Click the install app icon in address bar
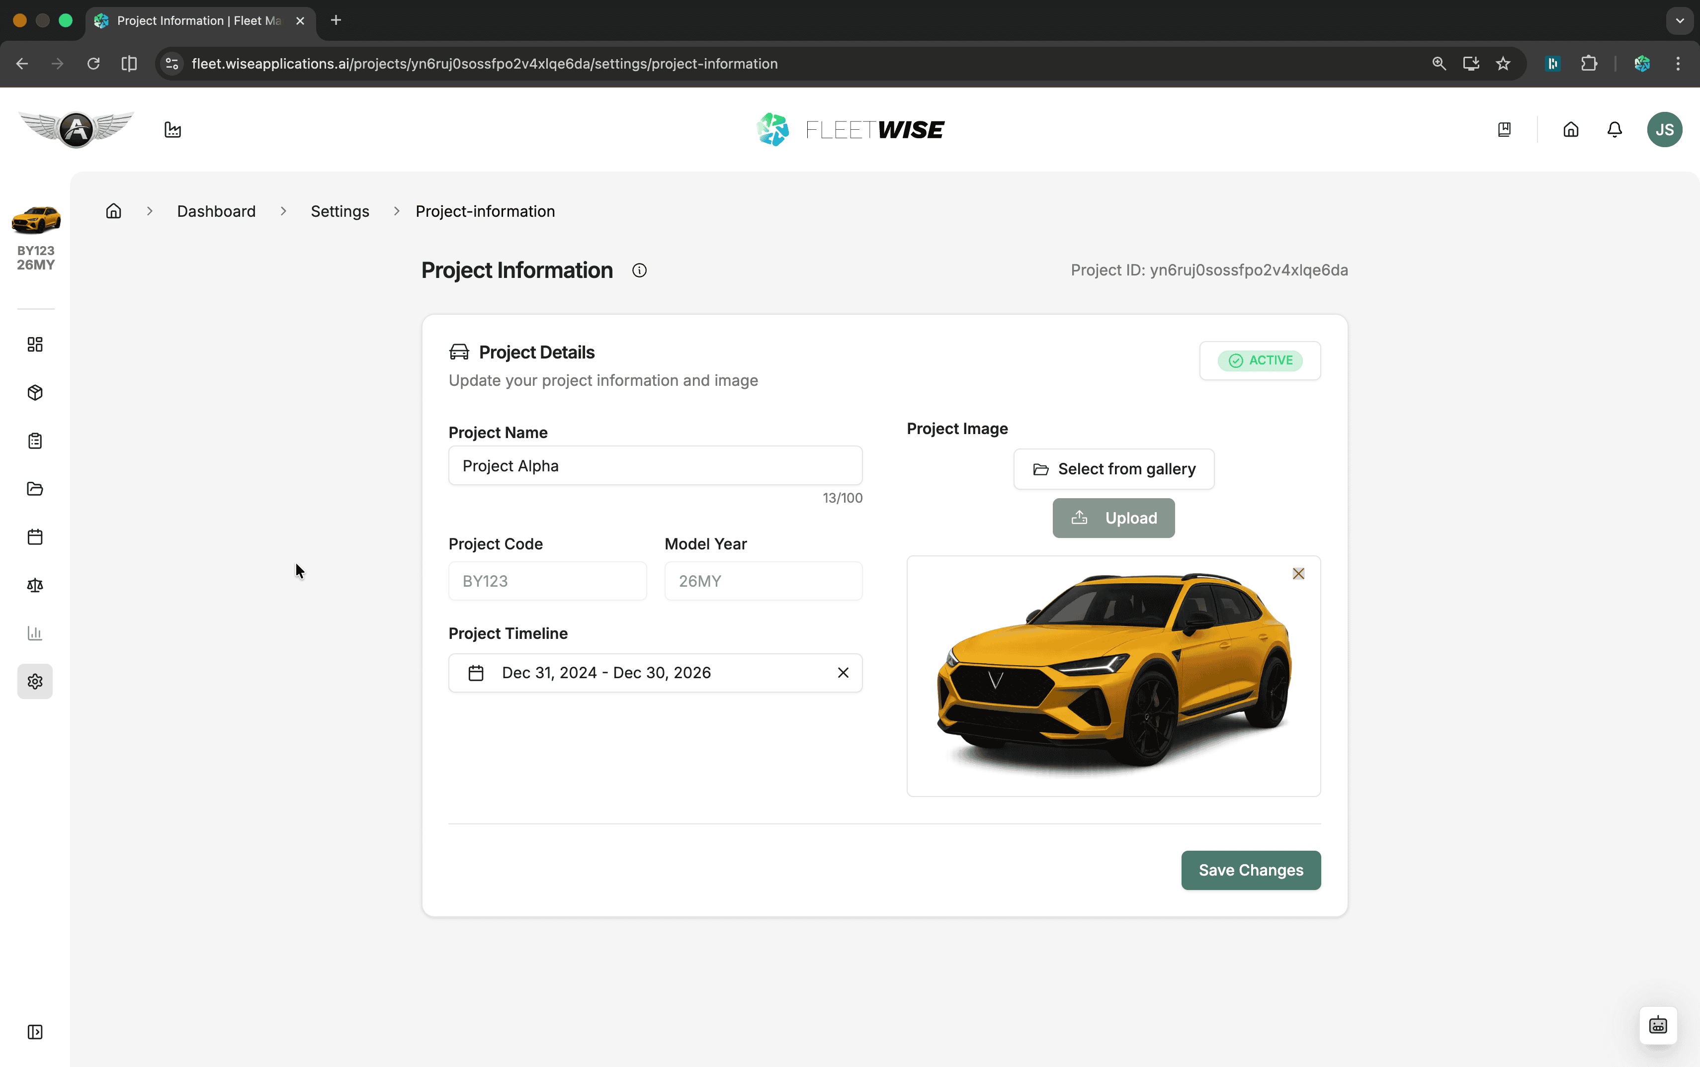The width and height of the screenshot is (1700, 1067). [1471, 64]
